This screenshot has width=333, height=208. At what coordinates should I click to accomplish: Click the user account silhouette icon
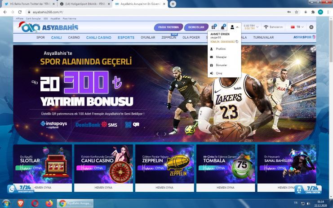[x=232, y=27]
